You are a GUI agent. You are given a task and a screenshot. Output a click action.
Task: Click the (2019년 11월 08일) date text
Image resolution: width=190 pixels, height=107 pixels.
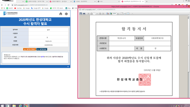[x=152, y=70]
